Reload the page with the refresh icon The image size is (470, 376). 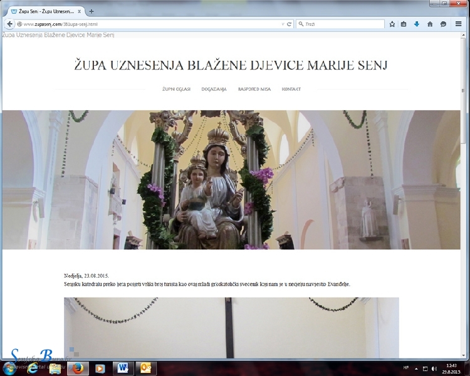(289, 24)
